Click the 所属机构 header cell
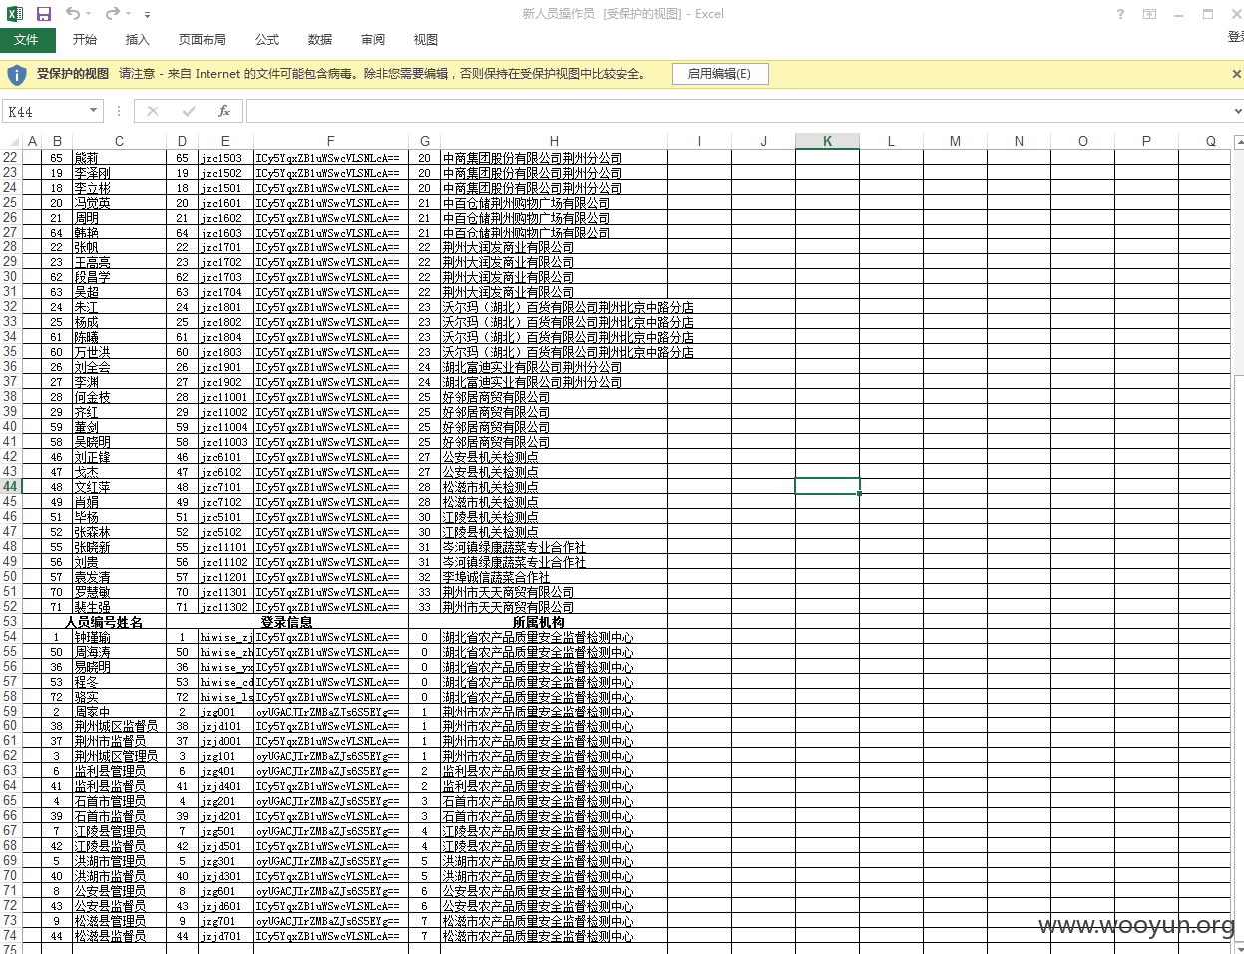Viewport: 1244px width, 954px height. (x=539, y=622)
